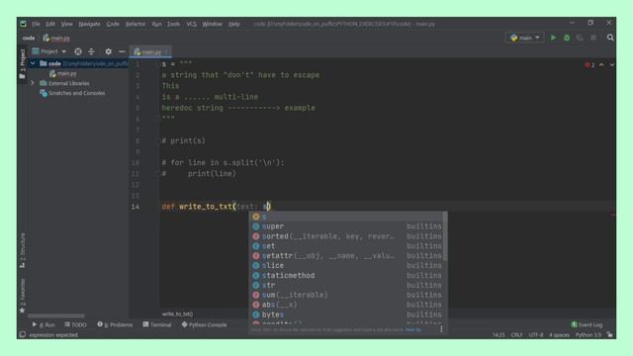Click the completion popup scrollbar
633x356 pixels.
[445, 236]
